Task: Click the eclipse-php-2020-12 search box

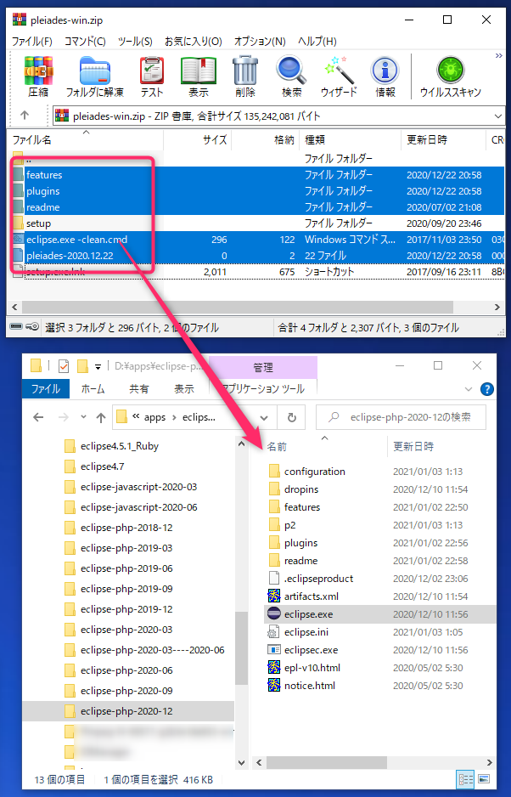Action: (x=401, y=417)
